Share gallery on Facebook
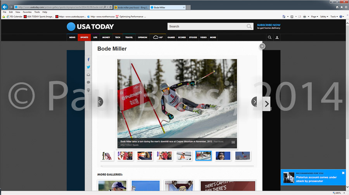 tap(88, 59)
